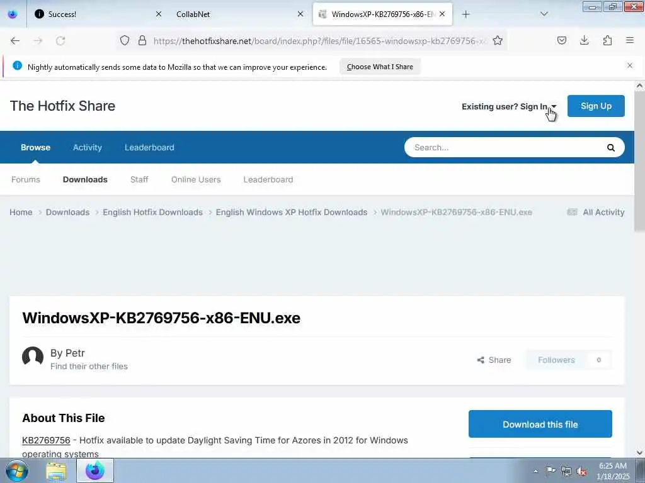Open the Downloads panel arrow icon
The width and height of the screenshot is (645, 483).
[584, 40]
